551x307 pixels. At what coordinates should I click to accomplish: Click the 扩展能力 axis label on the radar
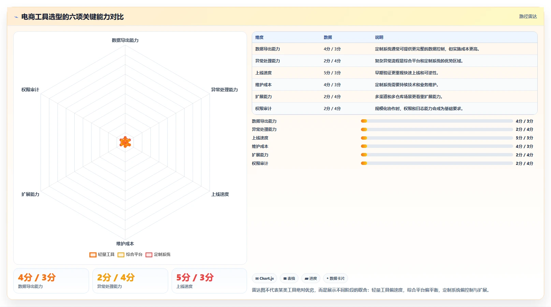click(30, 194)
